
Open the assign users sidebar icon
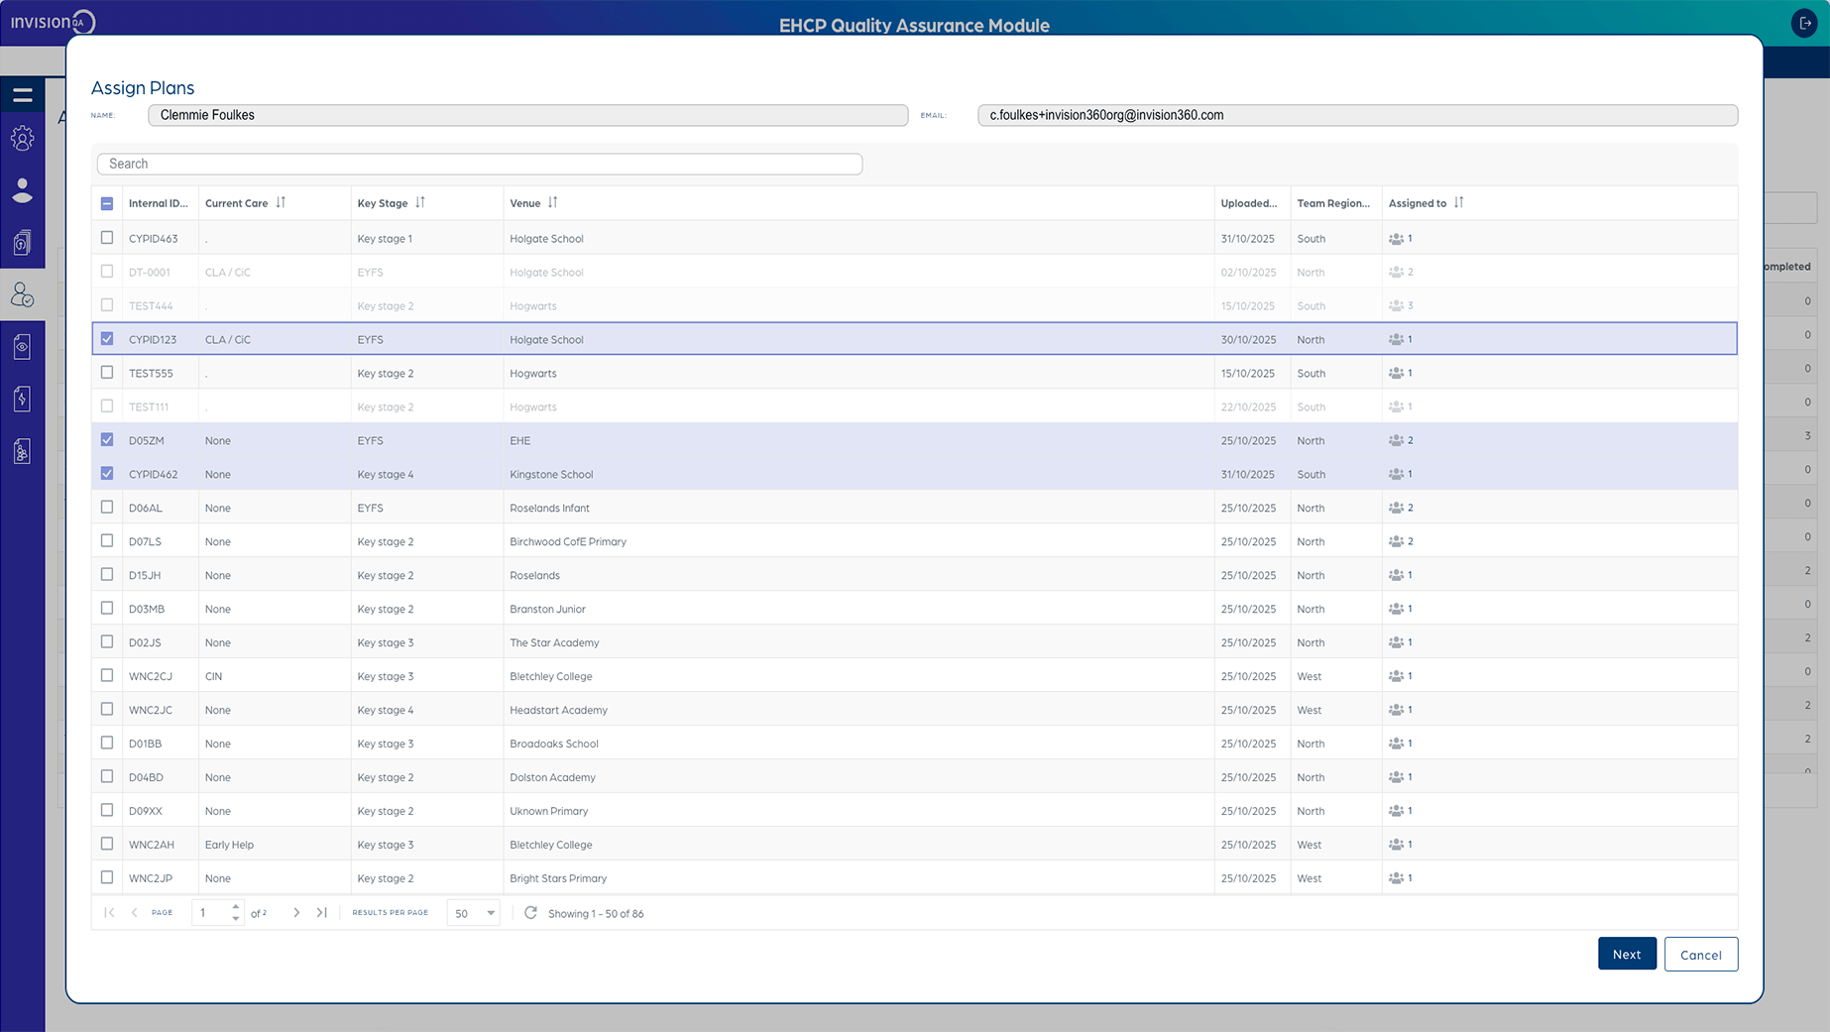(x=23, y=294)
